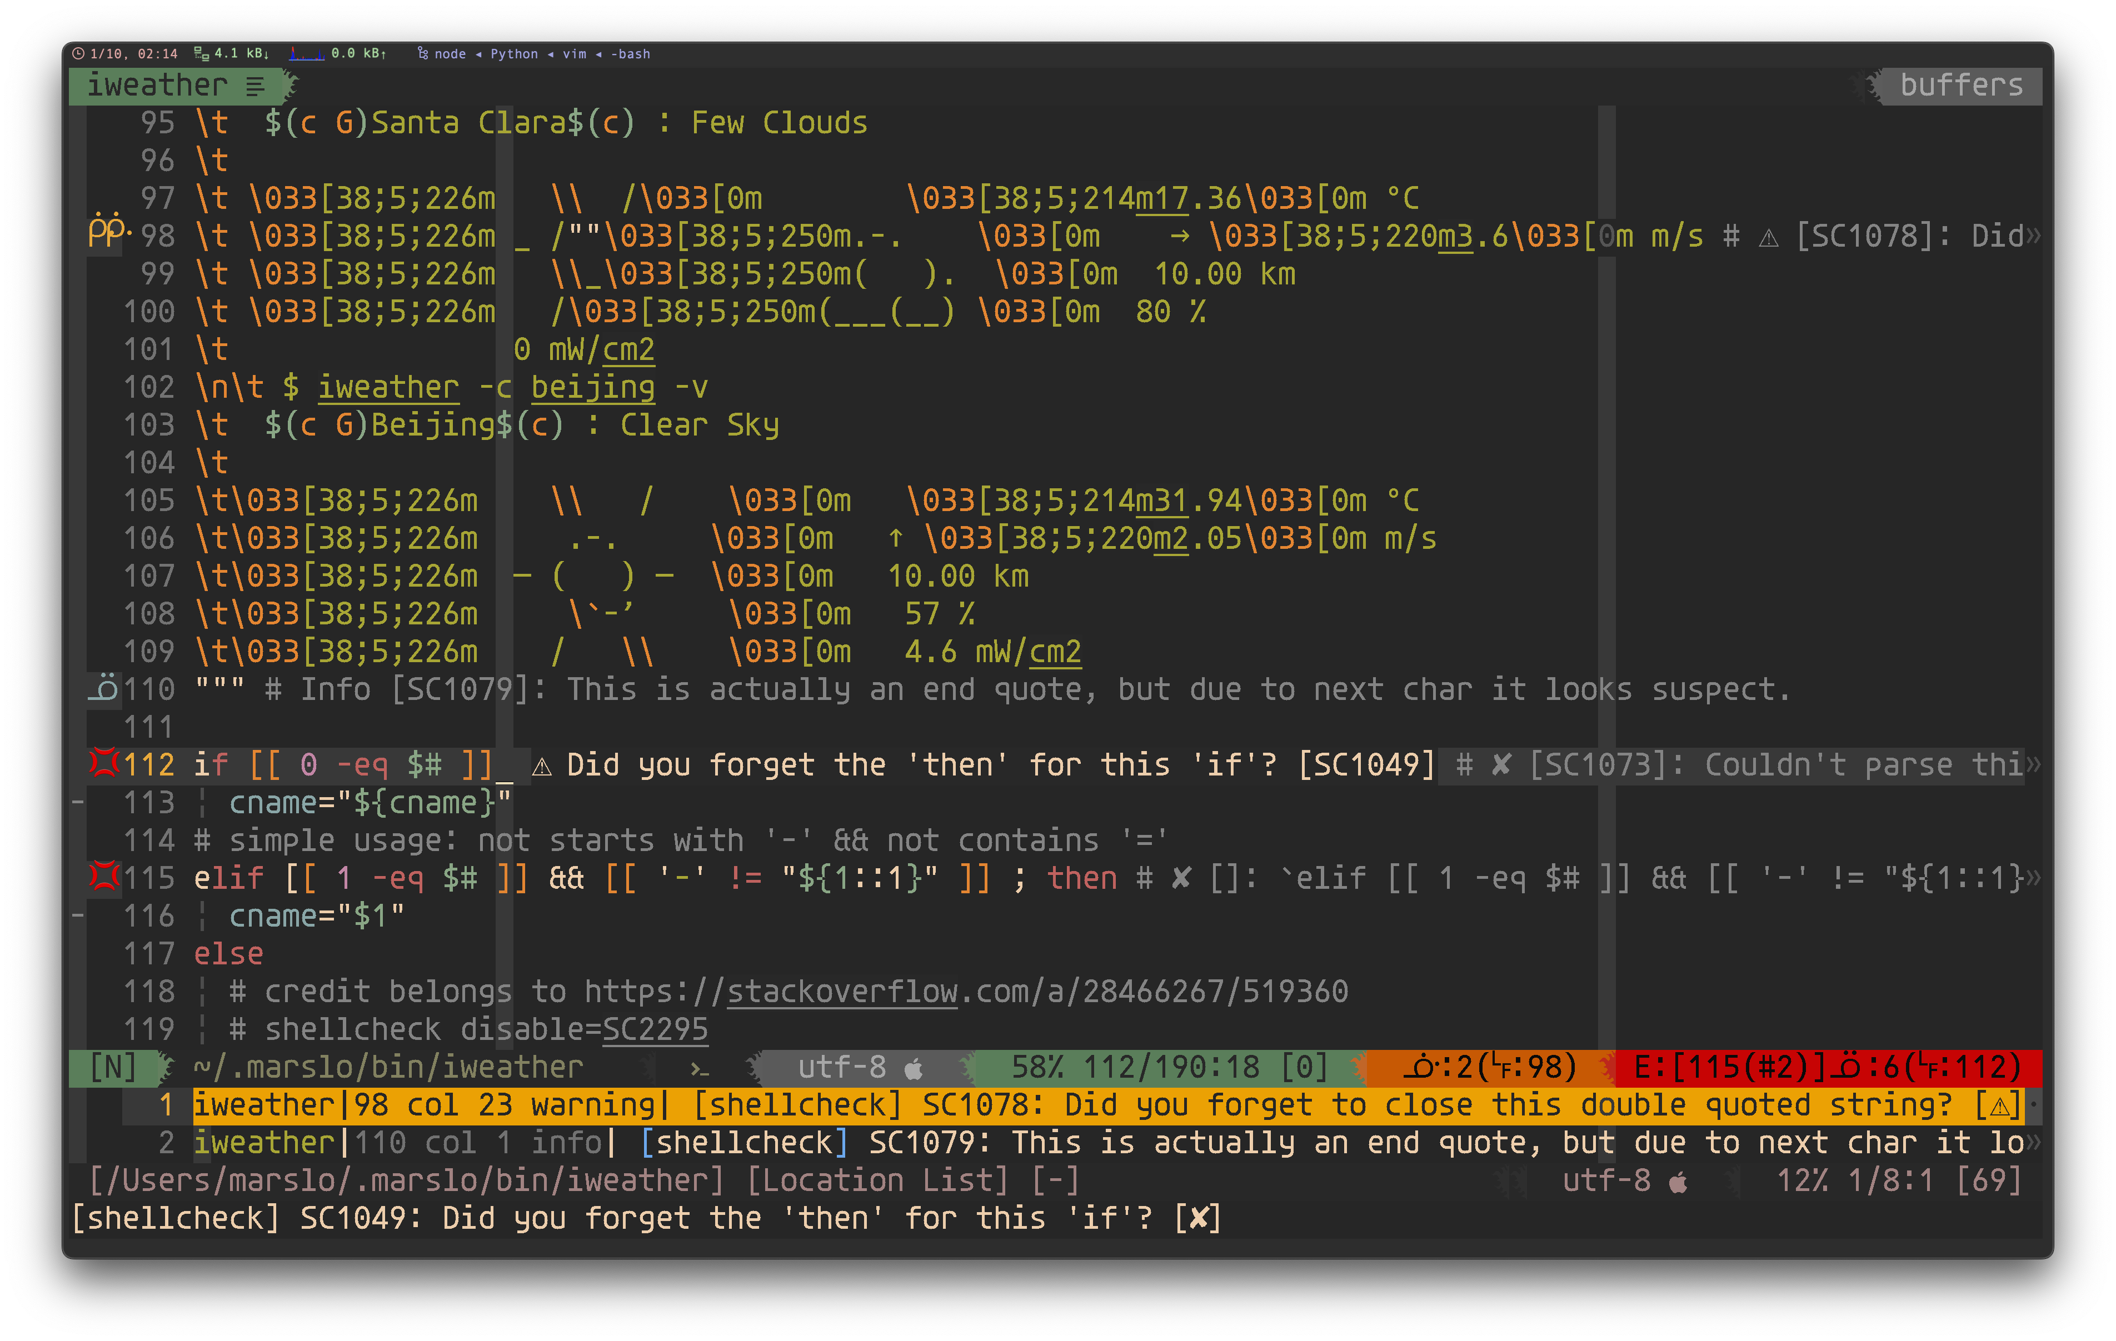Click the orange warning count segment :2(F:98)
The width and height of the screenshot is (2116, 1341).
pos(1490,1068)
